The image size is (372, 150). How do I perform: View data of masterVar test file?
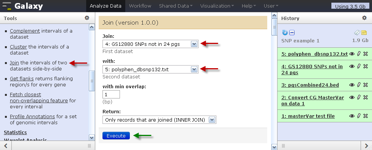352,116
